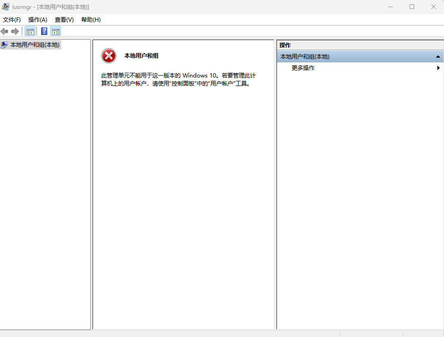Screen dimensions: 444x337
Task: Open the 帮助(H) menu
Action: 91,20
